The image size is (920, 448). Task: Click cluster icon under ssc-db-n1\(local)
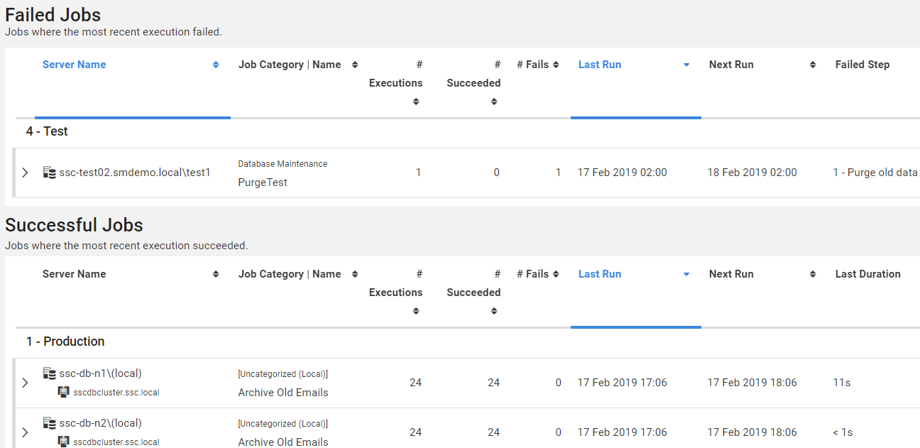coord(64,392)
